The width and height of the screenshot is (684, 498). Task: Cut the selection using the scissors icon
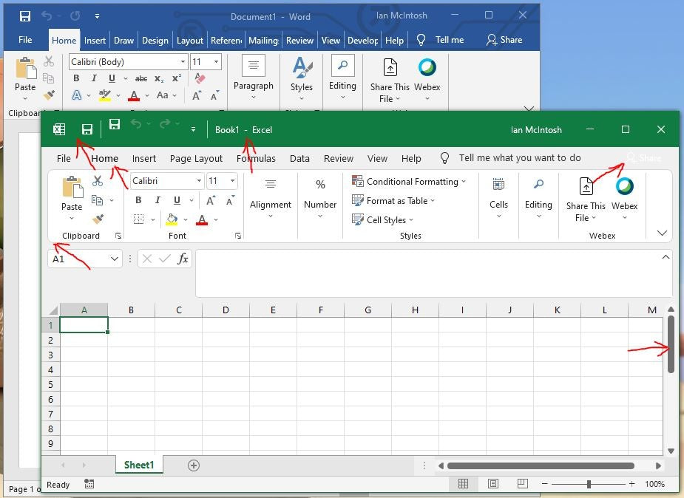(97, 180)
